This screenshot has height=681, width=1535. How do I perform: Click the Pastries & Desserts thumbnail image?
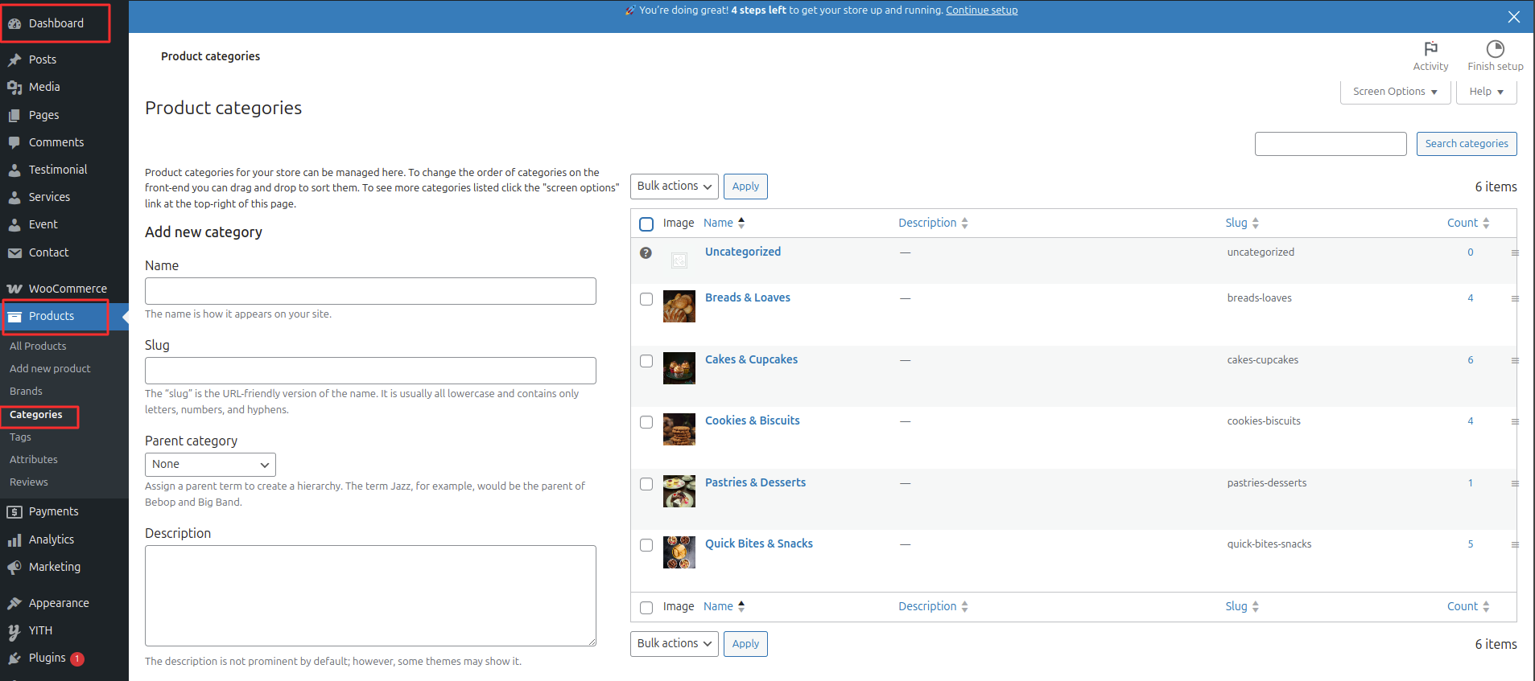tap(679, 491)
